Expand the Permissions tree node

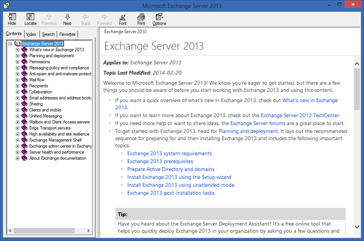coord(17,61)
